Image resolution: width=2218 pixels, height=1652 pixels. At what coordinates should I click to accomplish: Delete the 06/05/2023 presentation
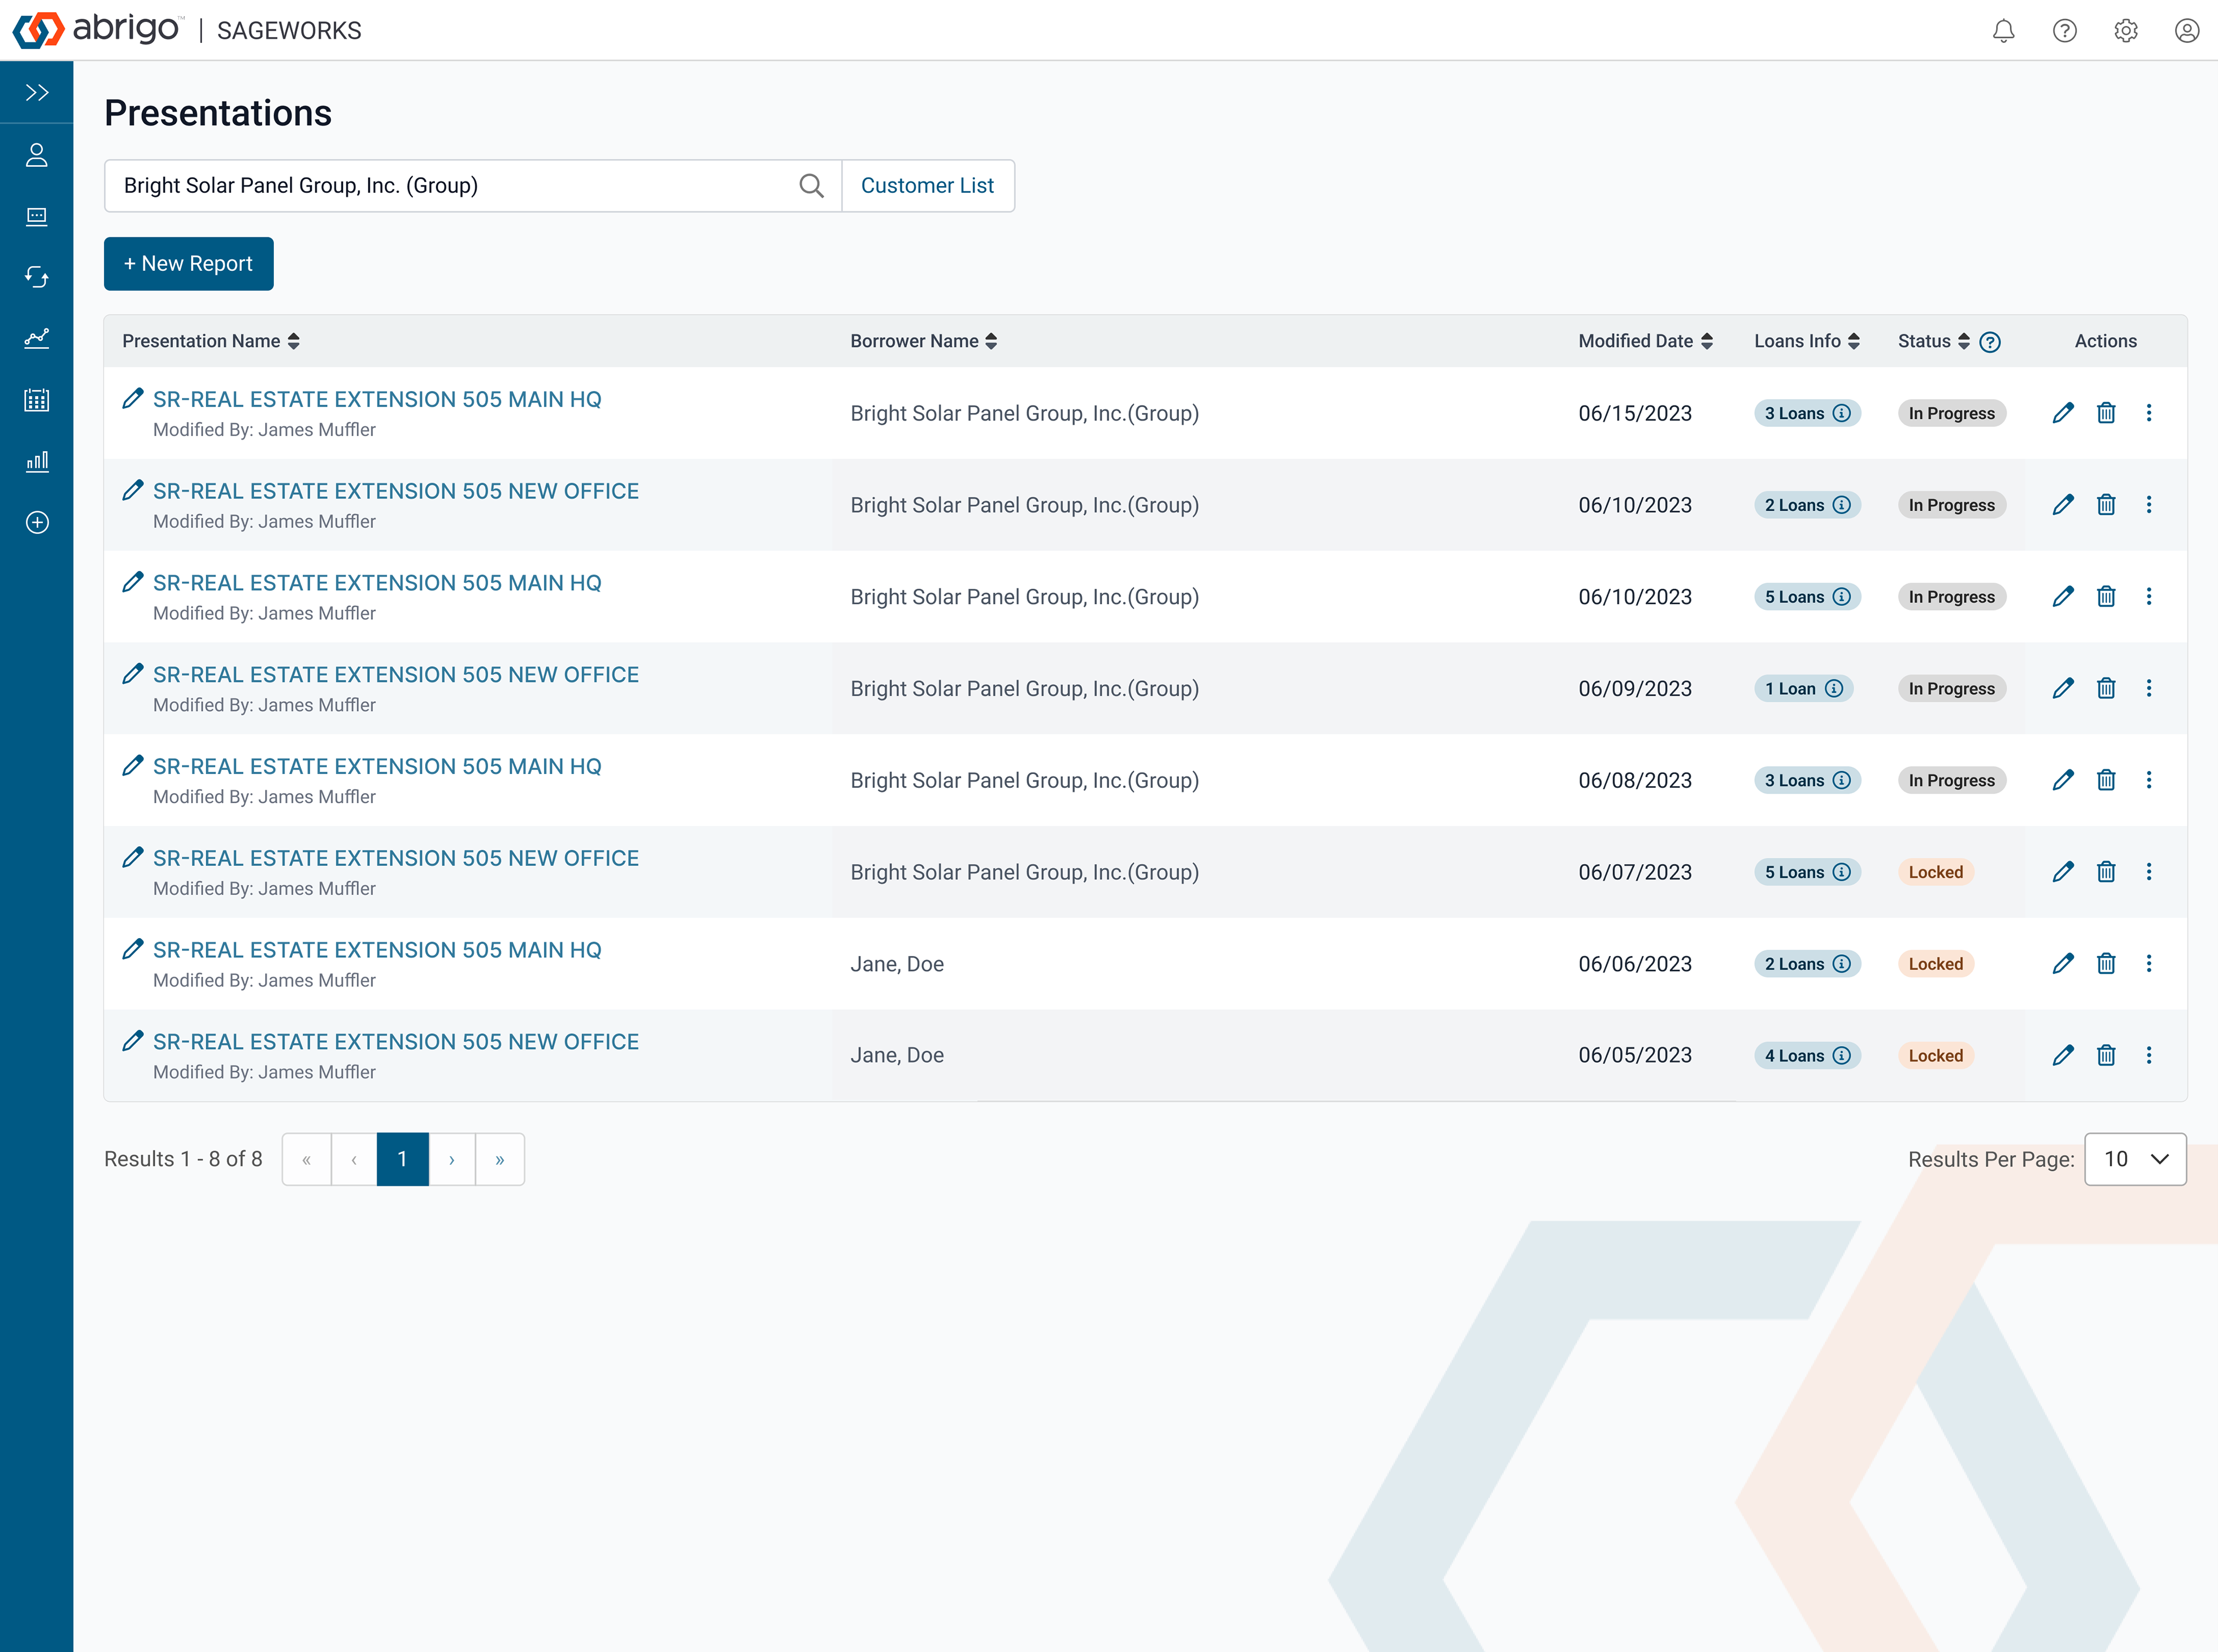pyautogui.click(x=2106, y=1055)
